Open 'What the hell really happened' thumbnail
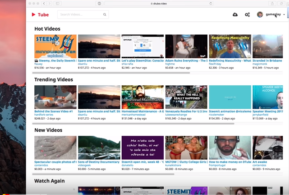Image resolution: width=289 pixels, height=195 pixels. [x=186, y=97]
